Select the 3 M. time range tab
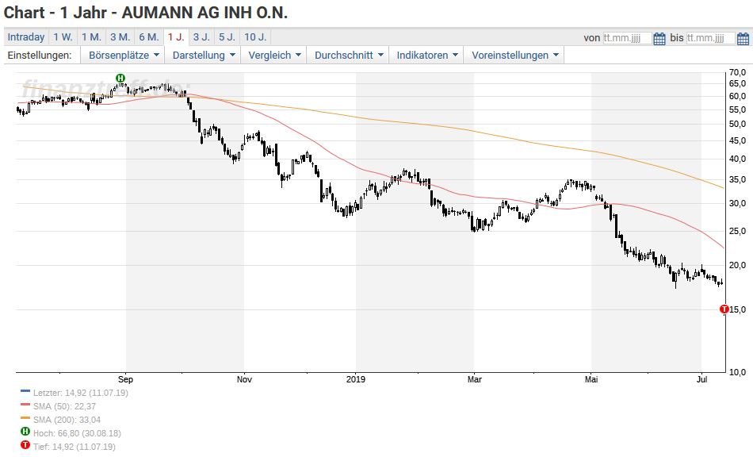This screenshot has height=457, width=753. coord(120,37)
